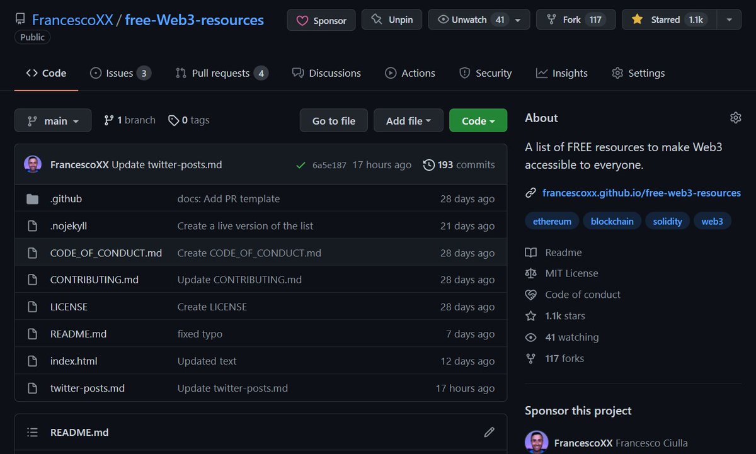Click the eye icon next to 41 watching
The width and height of the screenshot is (756, 454).
pyautogui.click(x=531, y=338)
